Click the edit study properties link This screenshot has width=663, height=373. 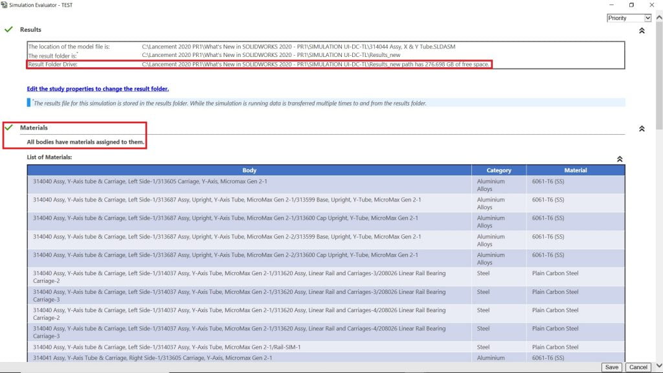point(98,89)
